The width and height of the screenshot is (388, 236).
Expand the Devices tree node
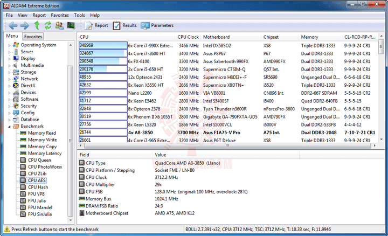[x=9, y=93]
